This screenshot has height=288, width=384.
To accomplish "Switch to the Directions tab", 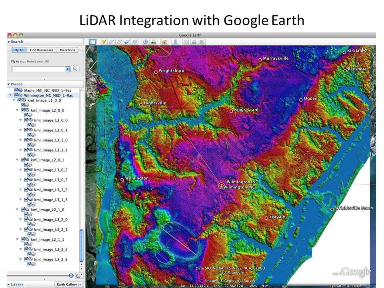I will pyautogui.click(x=67, y=50).
